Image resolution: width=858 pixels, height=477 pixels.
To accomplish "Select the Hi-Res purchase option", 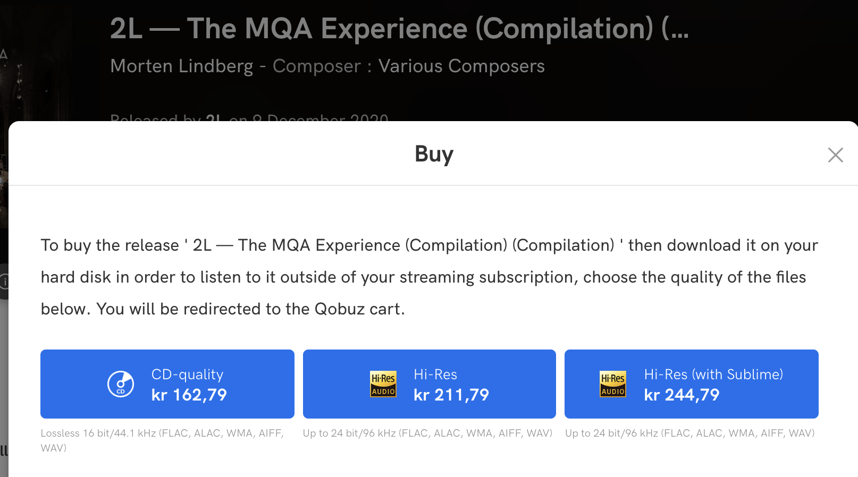I will pos(429,384).
